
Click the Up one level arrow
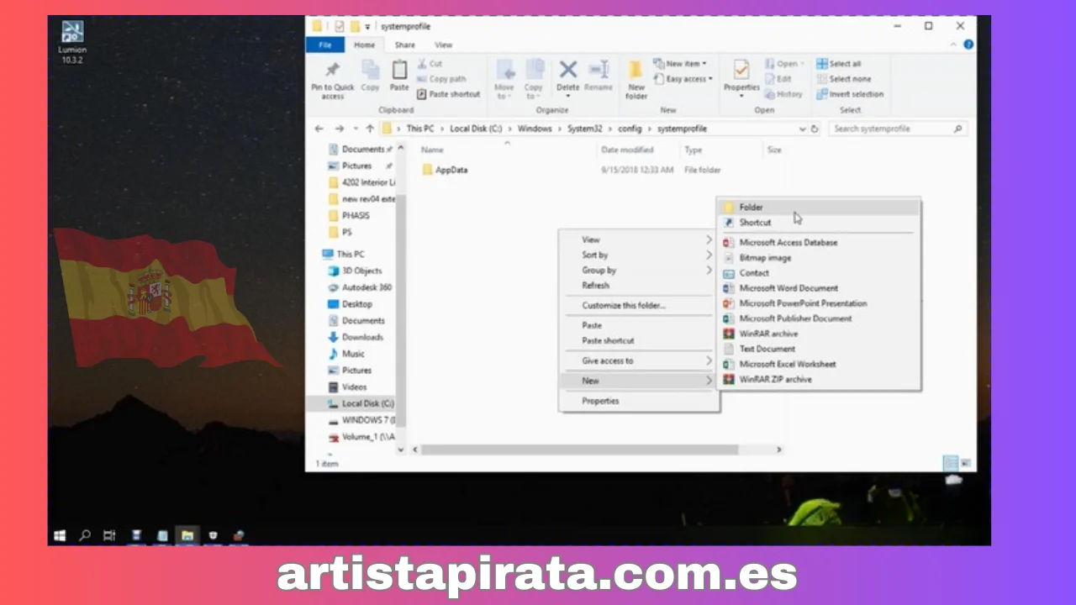pyautogui.click(x=370, y=129)
